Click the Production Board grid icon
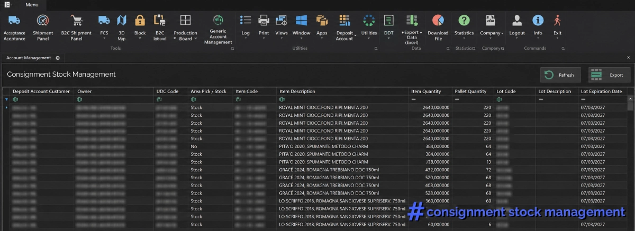The width and height of the screenshot is (635, 231). (185, 20)
